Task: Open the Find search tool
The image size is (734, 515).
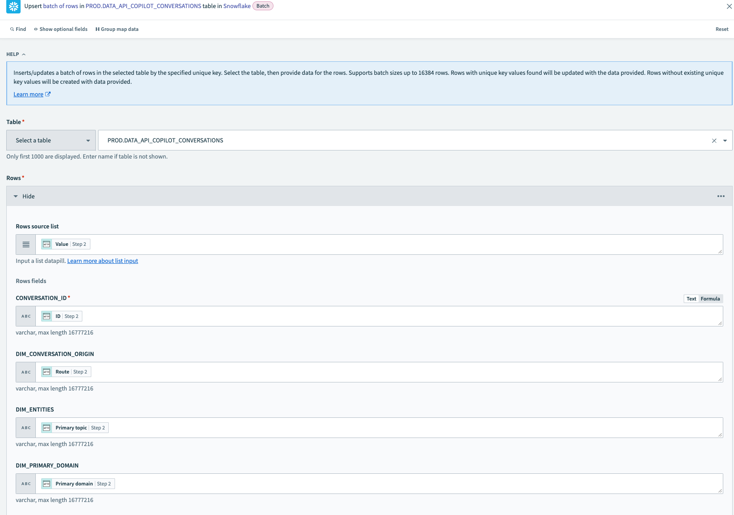Action: (18, 29)
